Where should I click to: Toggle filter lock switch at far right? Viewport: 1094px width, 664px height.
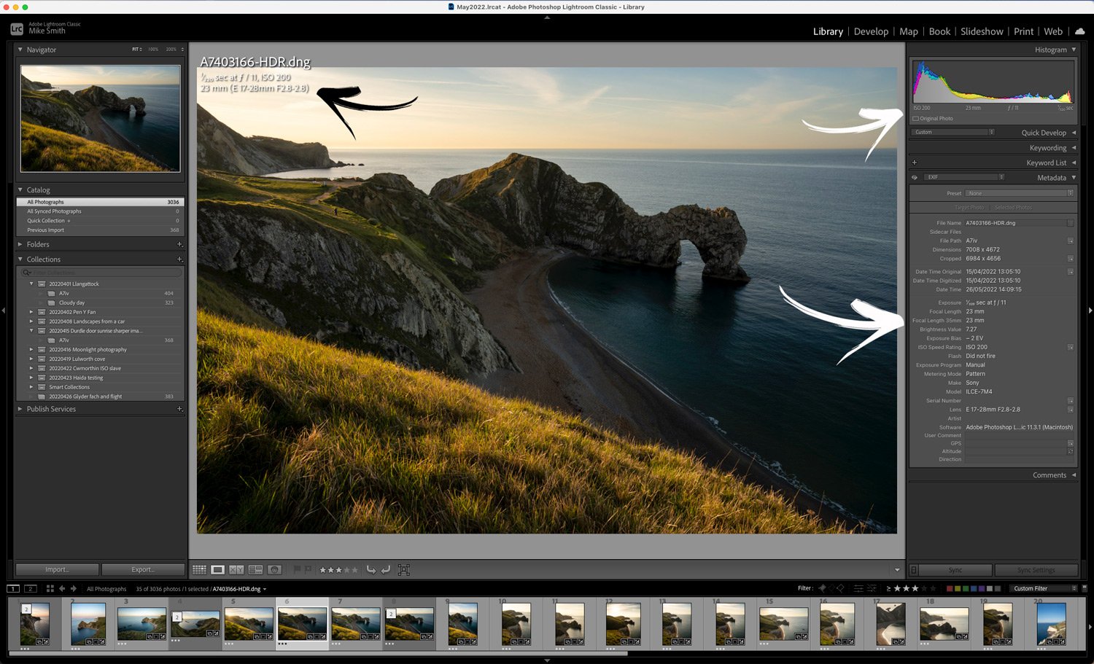point(1083,588)
